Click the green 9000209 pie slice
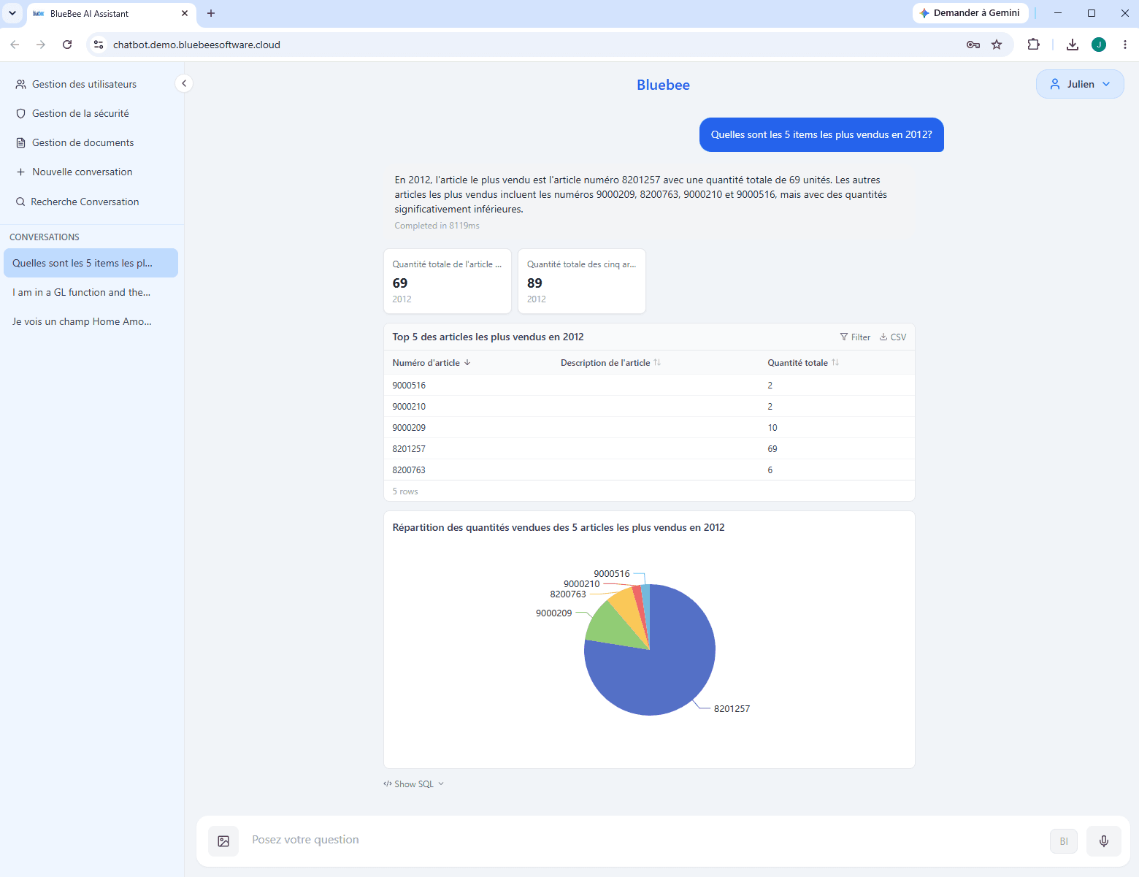This screenshot has width=1139, height=877. coord(613,624)
